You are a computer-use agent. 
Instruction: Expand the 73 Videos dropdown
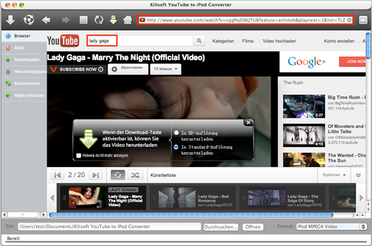166,69
